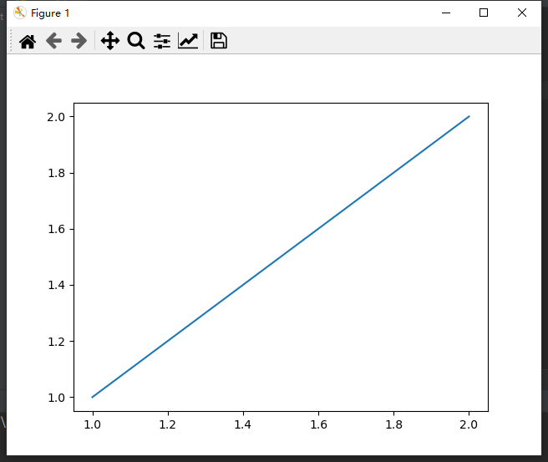This screenshot has height=462, width=548.
Task: Open edit axis and curve parameters
Action: tap(188, 41)
